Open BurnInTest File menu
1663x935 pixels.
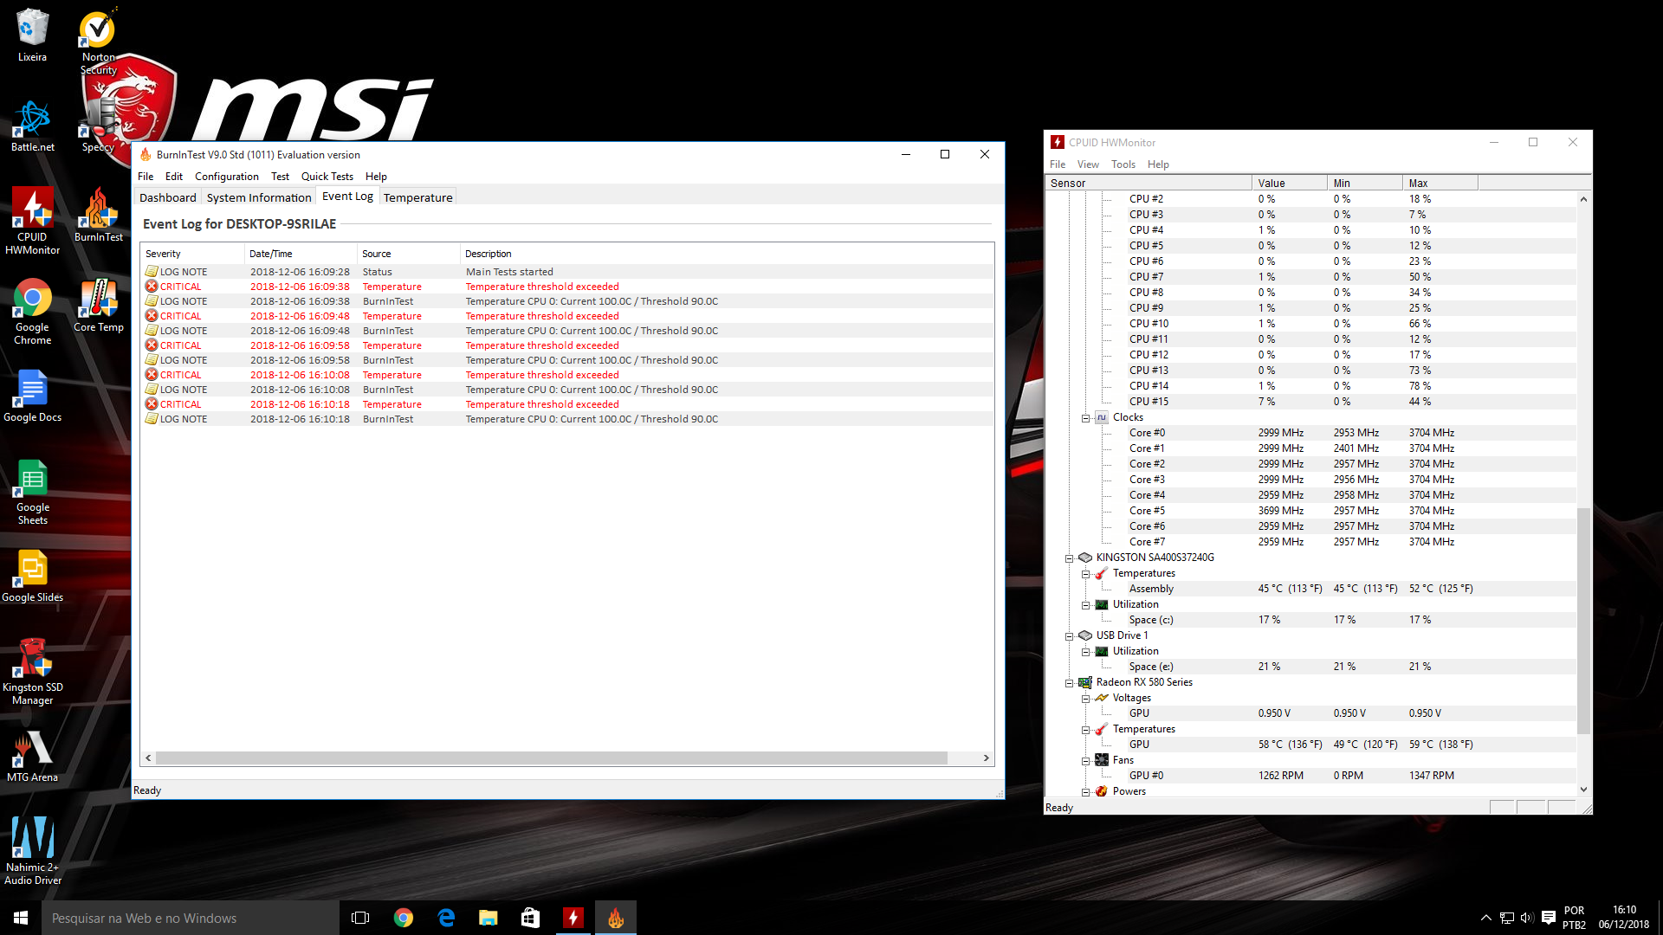(x=146, y=177)
